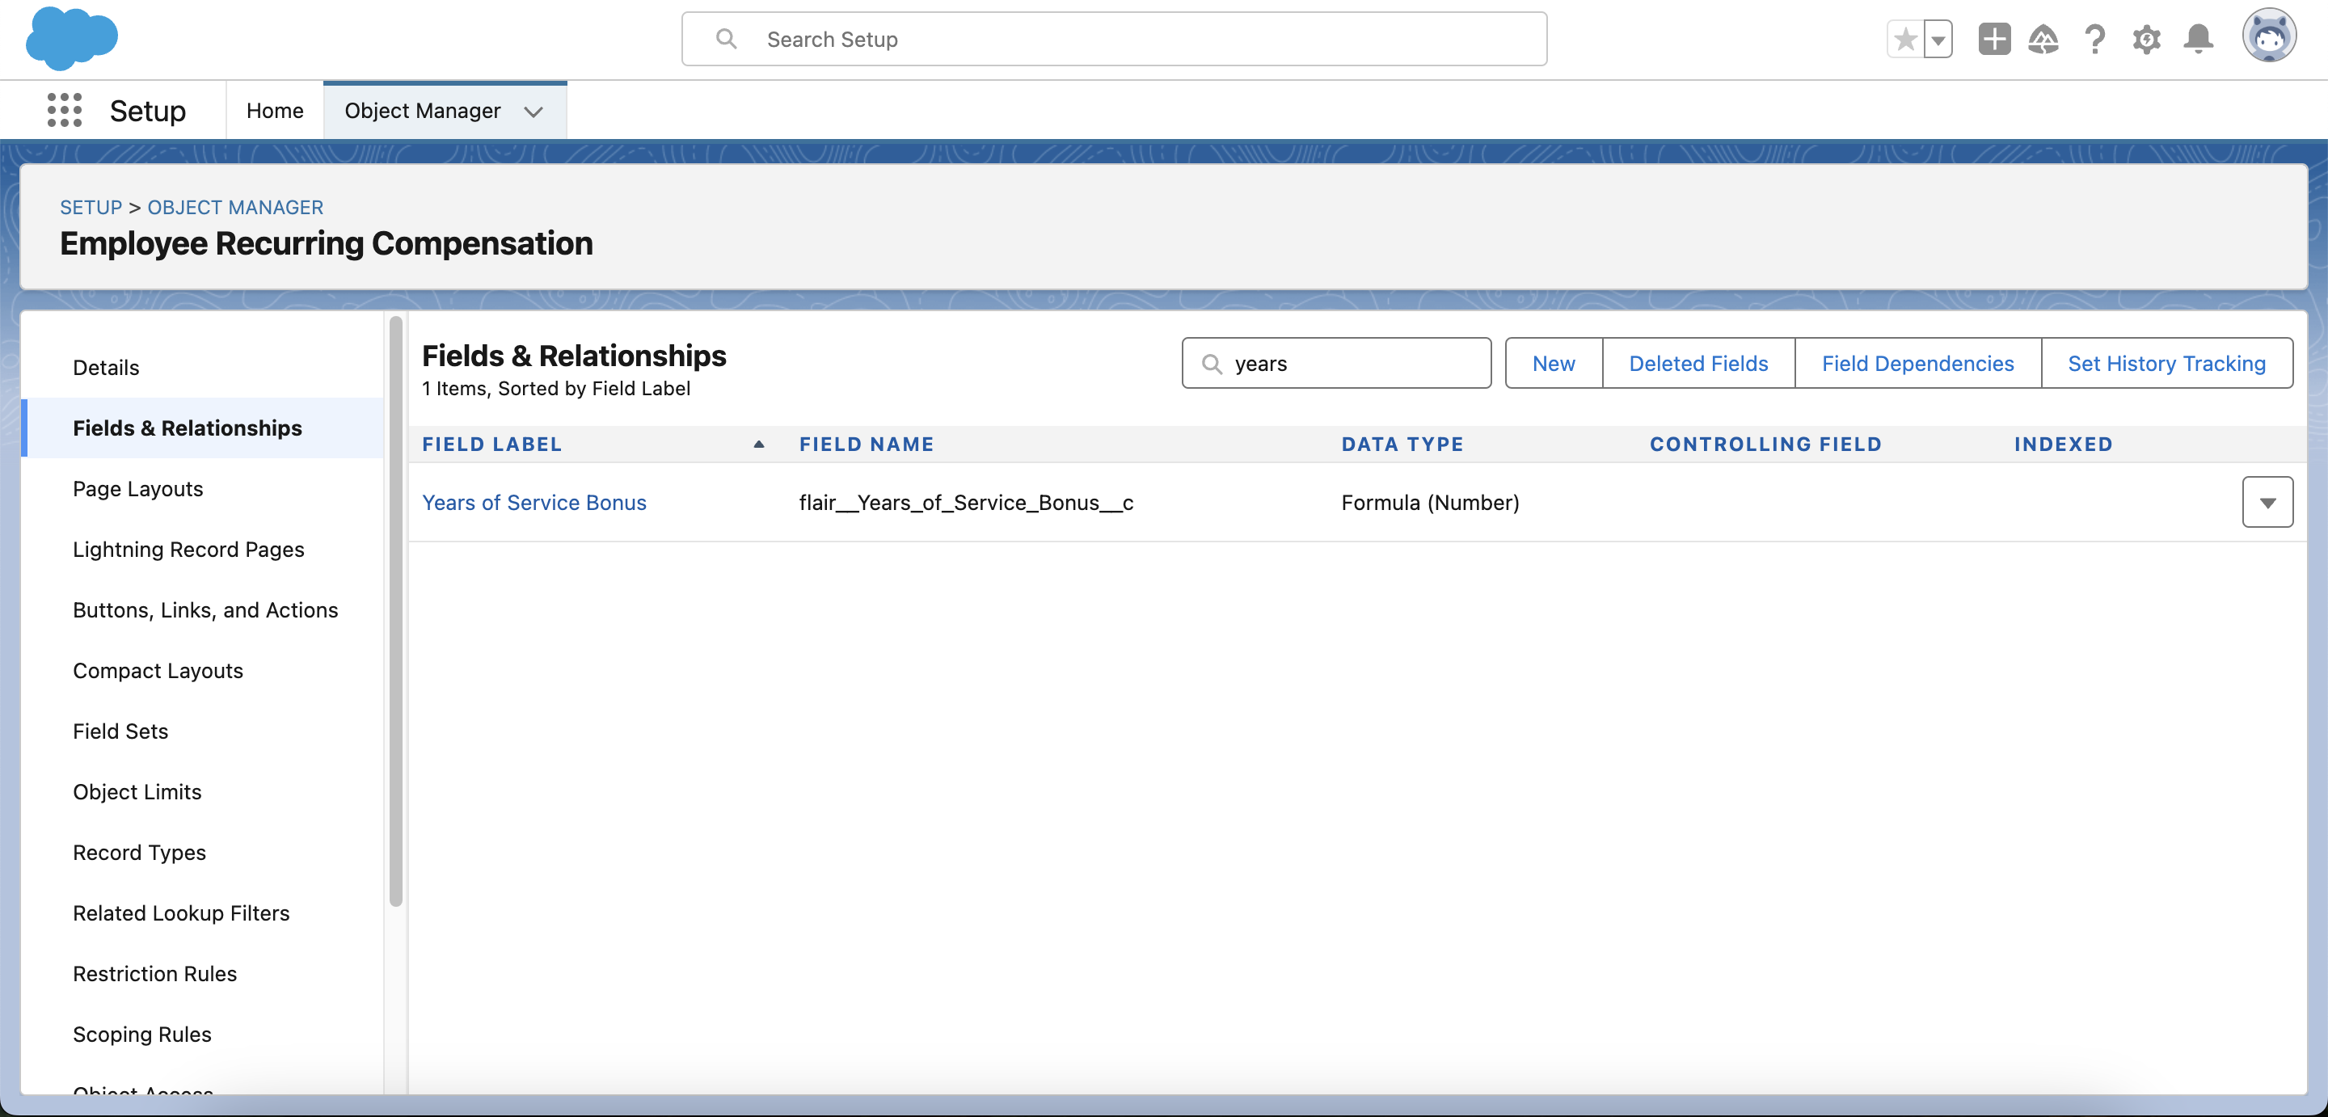Open Set History Tracking
This screenshot has height=1117, width=2328.
click(x=2166, y=362)
